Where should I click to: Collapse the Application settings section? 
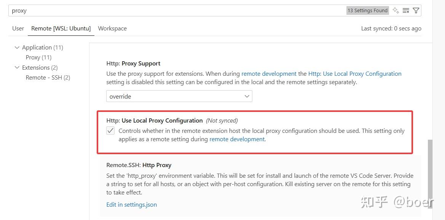[17, 47]
